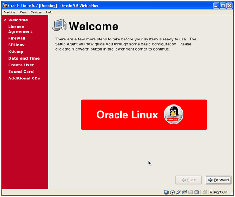Select License Agreement in the sidebar

tap(20, 29)
